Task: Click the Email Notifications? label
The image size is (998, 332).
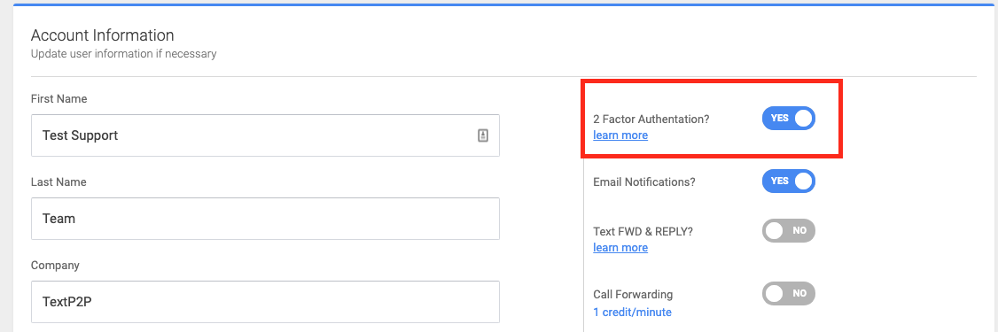Action: point(644,181)
